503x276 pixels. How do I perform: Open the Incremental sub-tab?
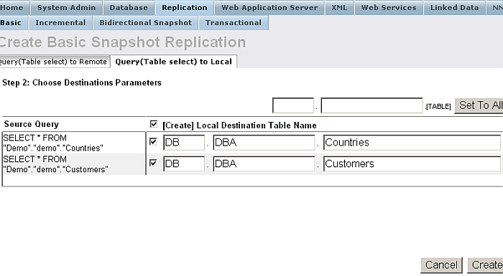60,23
